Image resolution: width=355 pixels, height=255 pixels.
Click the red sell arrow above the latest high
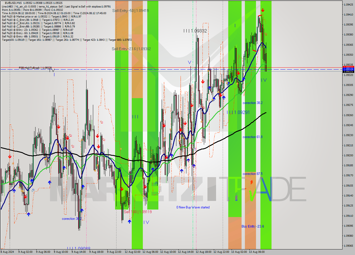[263, 10]
